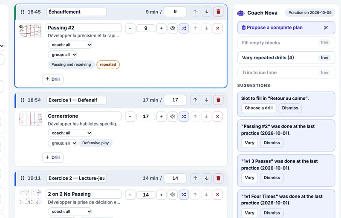Vary the 1v1 3 Passes suggestion
Image resolution: width=341 pixels, height=218 pixels.
pyautogui.click(x=249, y=177)
